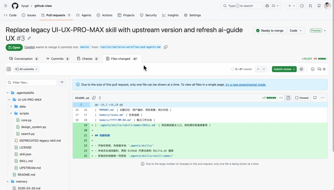Mark README.md as Viewed checkbox
Screen dimensions: 334x190
(x=297, y=98)
